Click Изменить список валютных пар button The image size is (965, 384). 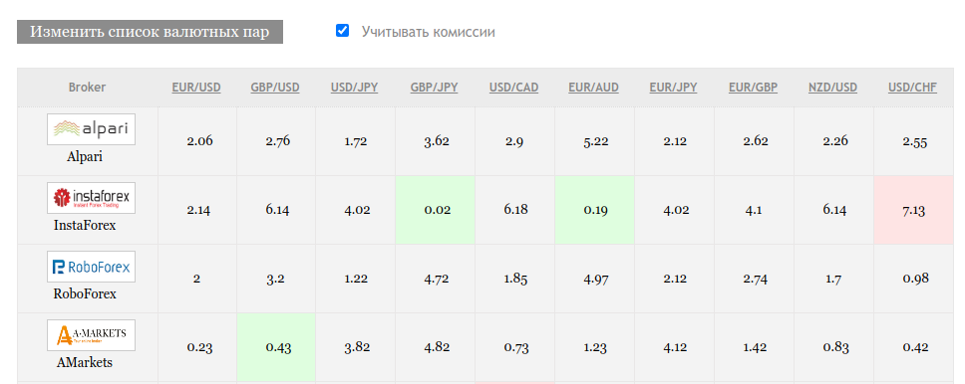click(x=150, y=32)
